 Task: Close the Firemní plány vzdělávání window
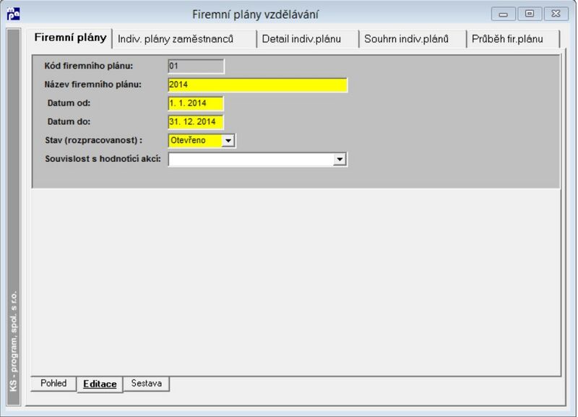coord(556,14)
